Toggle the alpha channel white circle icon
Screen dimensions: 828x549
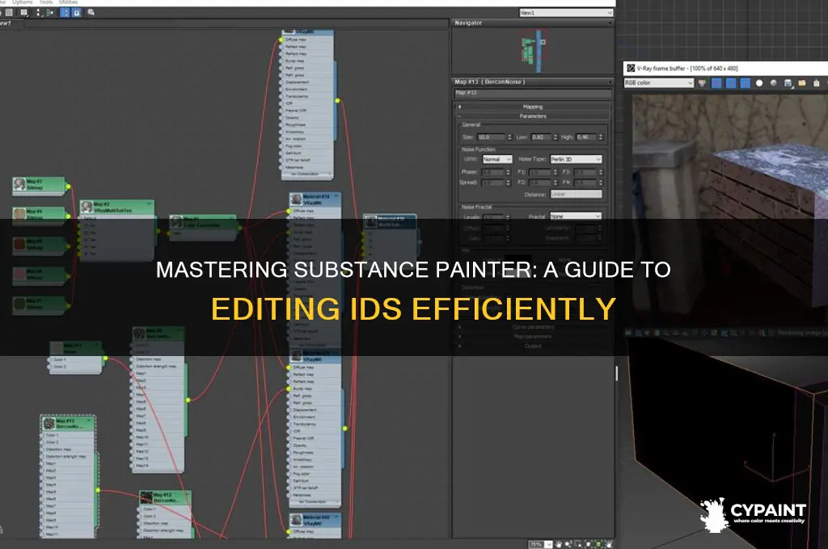pyautogui.click(x=759, y=83)
